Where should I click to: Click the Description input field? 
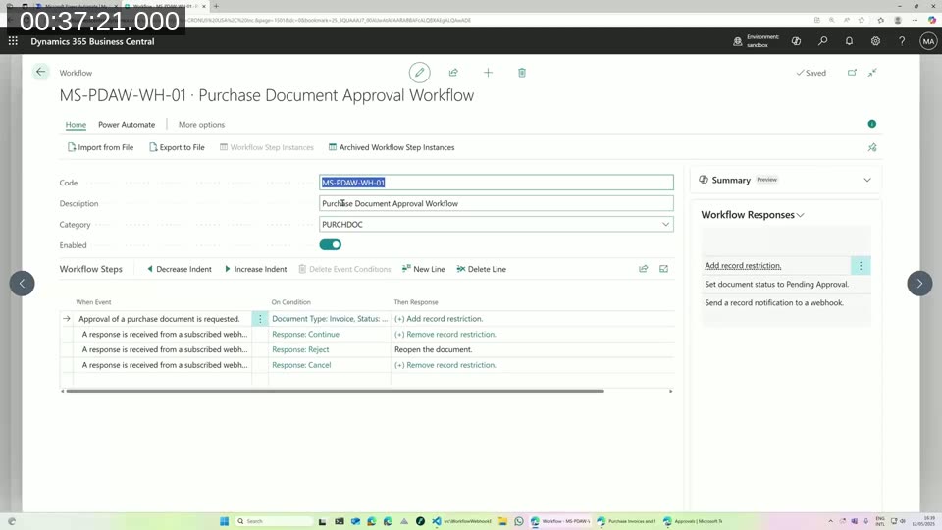pos(497,203)
